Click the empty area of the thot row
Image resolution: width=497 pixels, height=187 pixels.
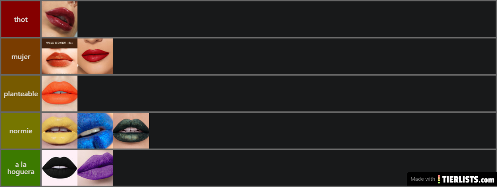pos(287,19)
